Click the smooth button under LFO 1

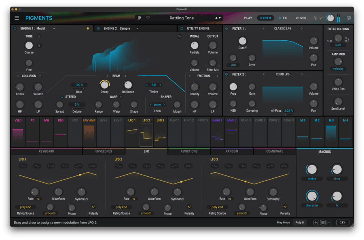coord(50,213)
